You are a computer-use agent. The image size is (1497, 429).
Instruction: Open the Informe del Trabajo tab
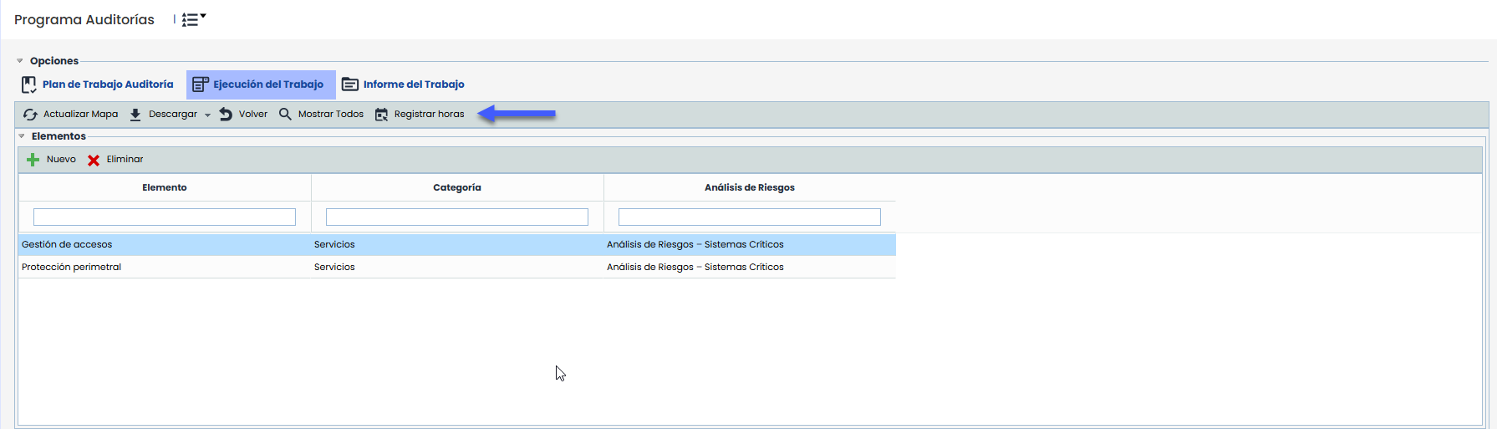tap(404, 84)
